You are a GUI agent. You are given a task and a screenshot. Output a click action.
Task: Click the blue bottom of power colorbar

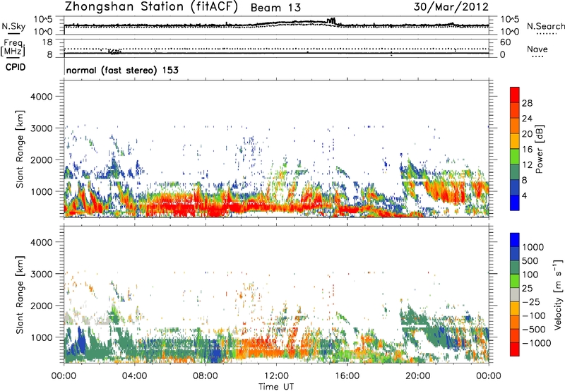tap(515, 203)
